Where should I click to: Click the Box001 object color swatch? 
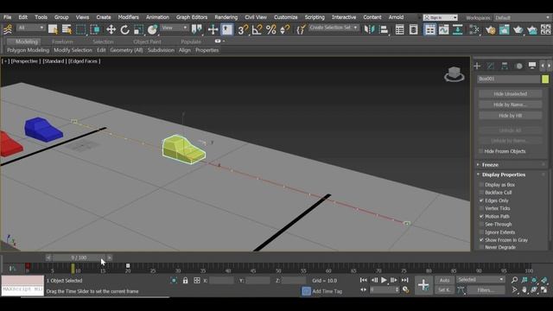point(545,79)
